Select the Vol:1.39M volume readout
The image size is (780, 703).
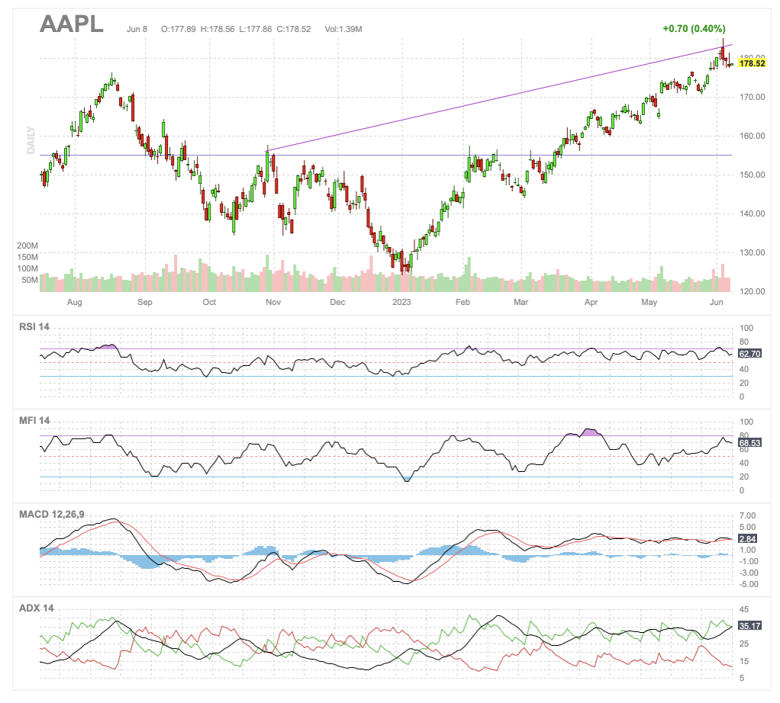343,29
